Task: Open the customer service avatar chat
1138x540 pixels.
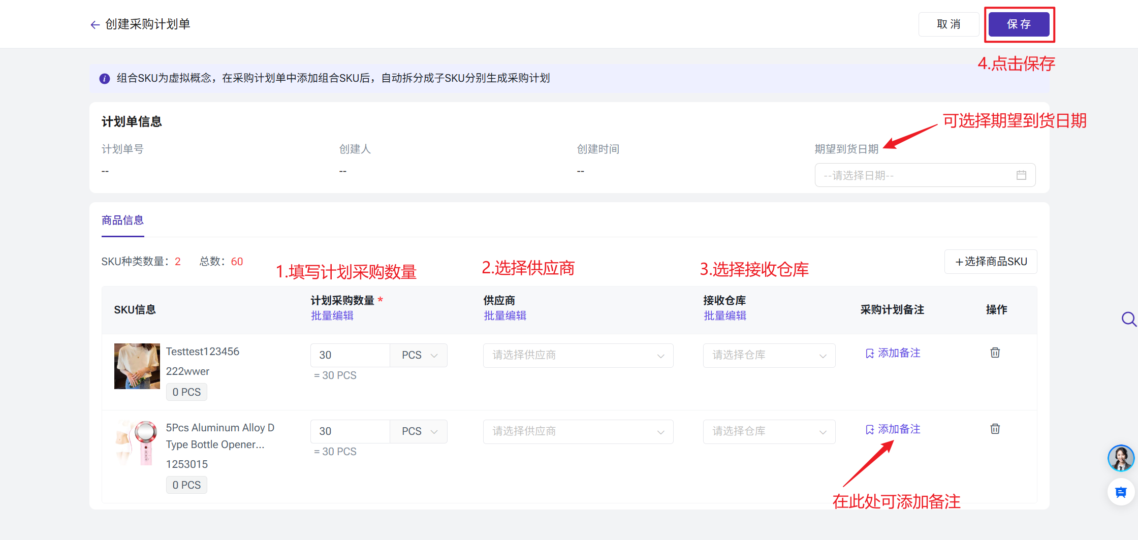Action: point(1121,458)
